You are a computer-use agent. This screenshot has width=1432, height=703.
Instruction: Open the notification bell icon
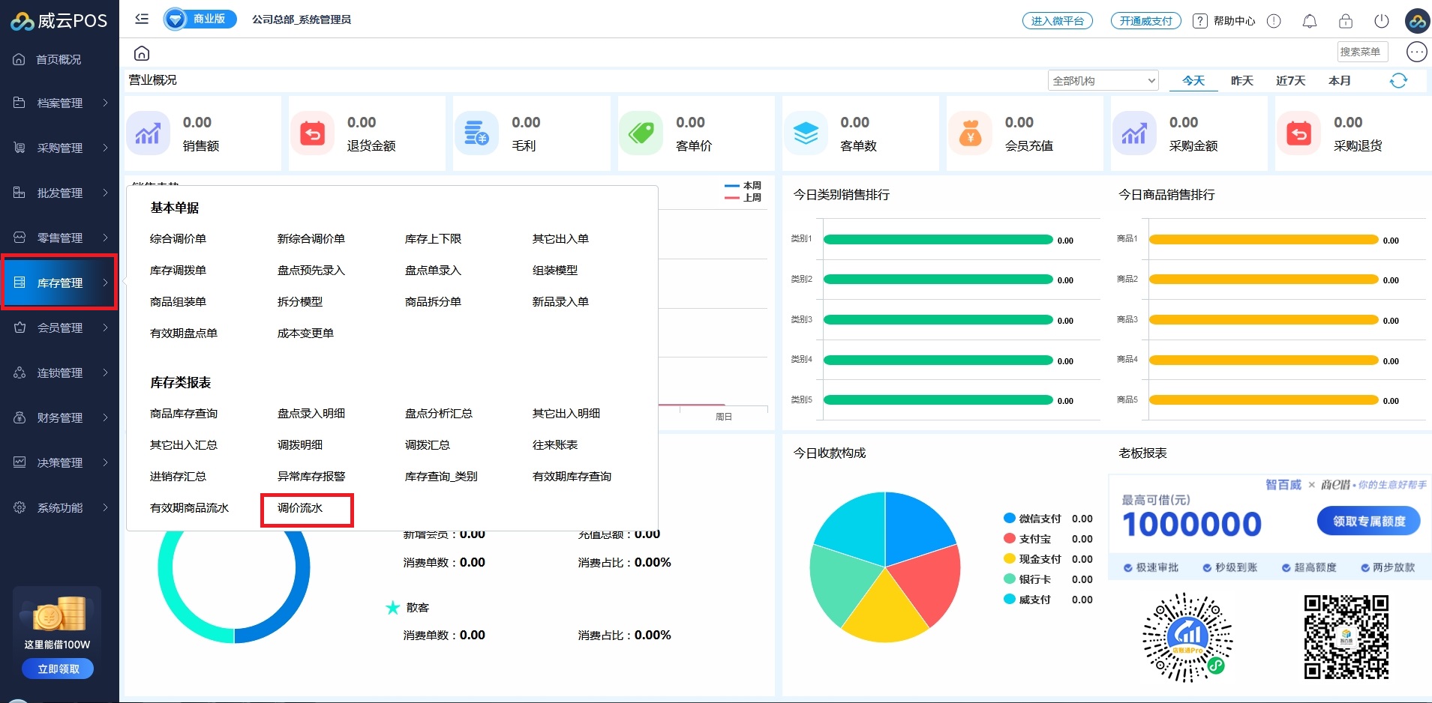[1309, 21]
